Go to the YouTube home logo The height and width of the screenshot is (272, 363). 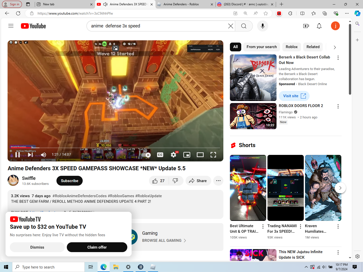(x=33, y=26)
